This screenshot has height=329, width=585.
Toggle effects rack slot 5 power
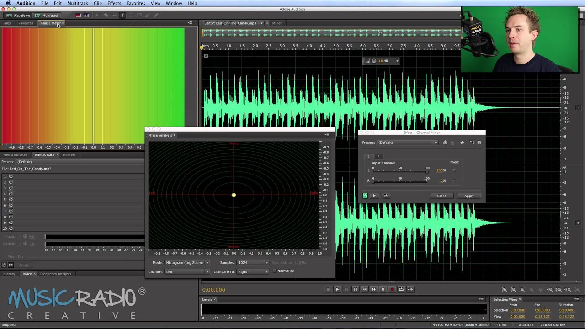point(11,199)
